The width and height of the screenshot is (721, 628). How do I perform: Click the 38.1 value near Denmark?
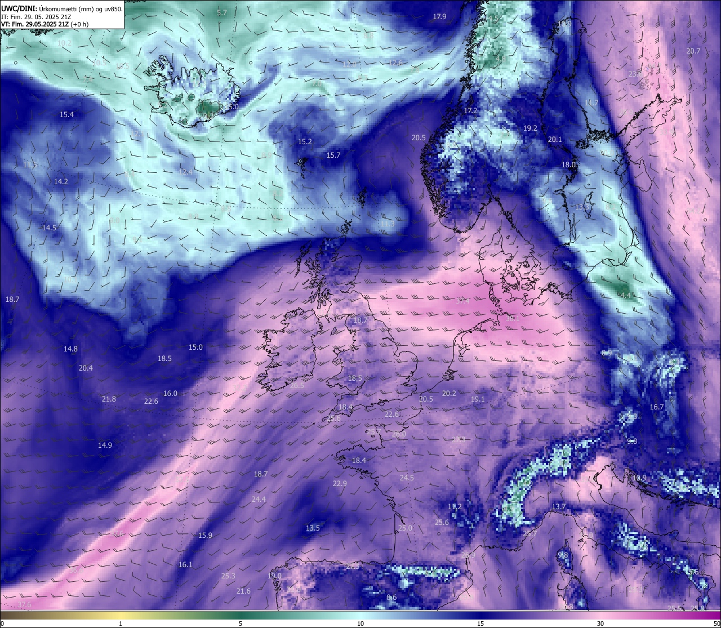tap(513, 318)
